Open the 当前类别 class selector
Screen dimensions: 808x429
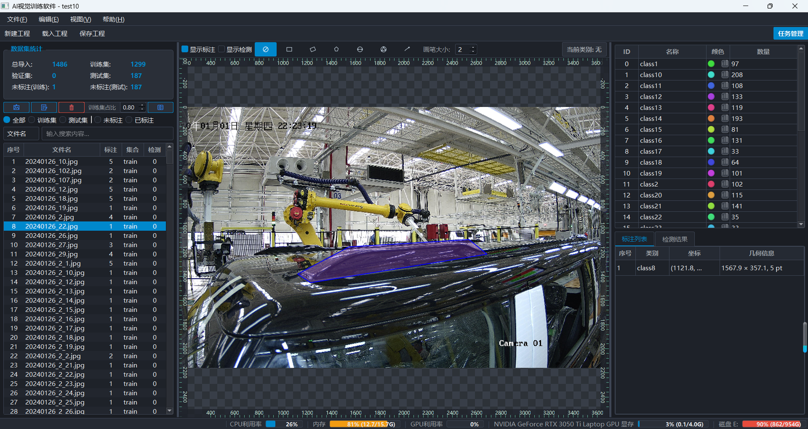584,49
